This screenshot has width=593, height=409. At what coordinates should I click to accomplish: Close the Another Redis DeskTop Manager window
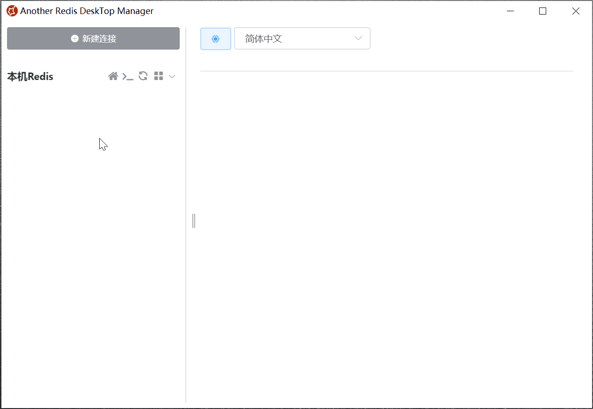click(x=576, y=11)
